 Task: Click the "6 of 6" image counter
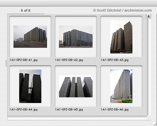click(x=26, y=10)
